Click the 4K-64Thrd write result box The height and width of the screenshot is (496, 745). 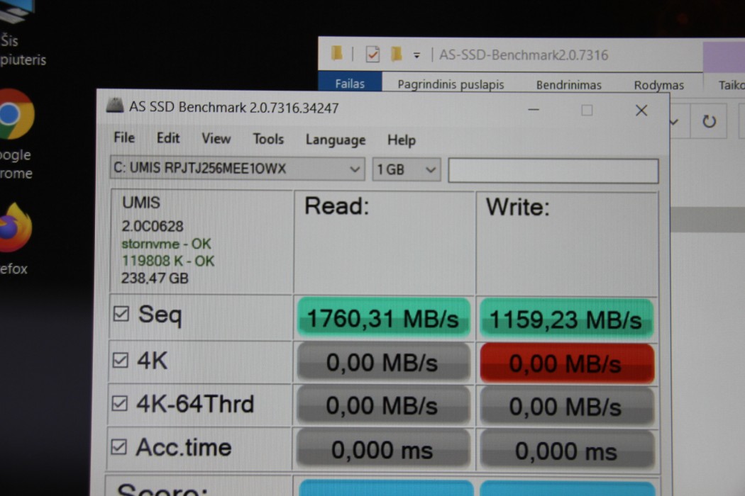(x=567, y=406)
